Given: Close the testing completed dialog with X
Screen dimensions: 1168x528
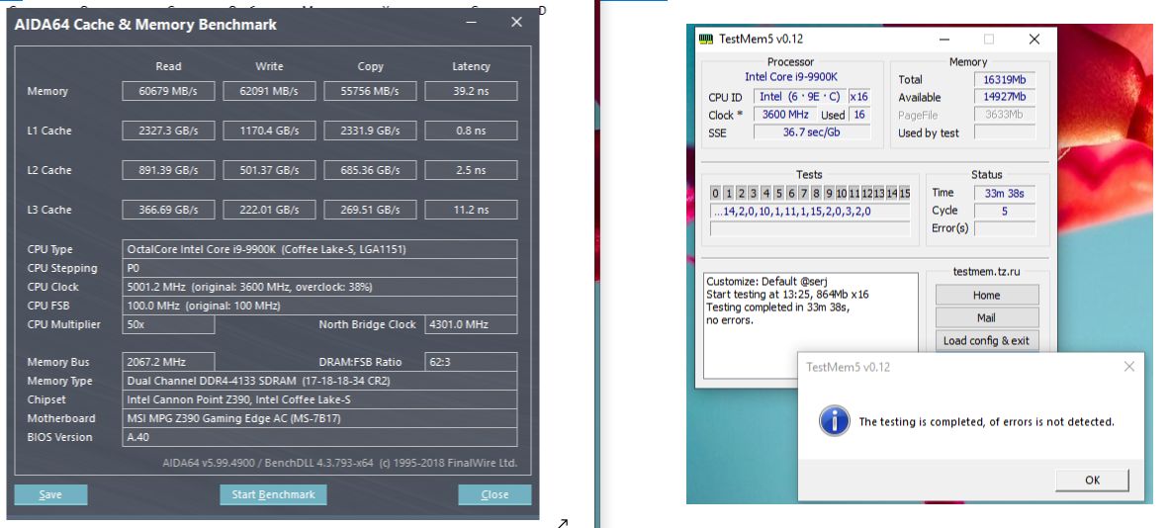Looking at the screenshot, I should point(1129,367).
